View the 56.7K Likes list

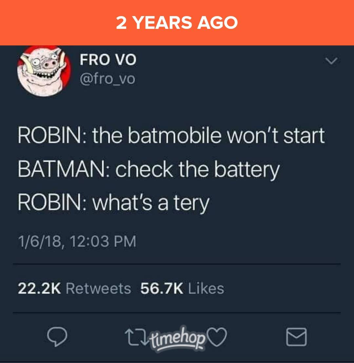pyautogui.click(x=182, y=289)
